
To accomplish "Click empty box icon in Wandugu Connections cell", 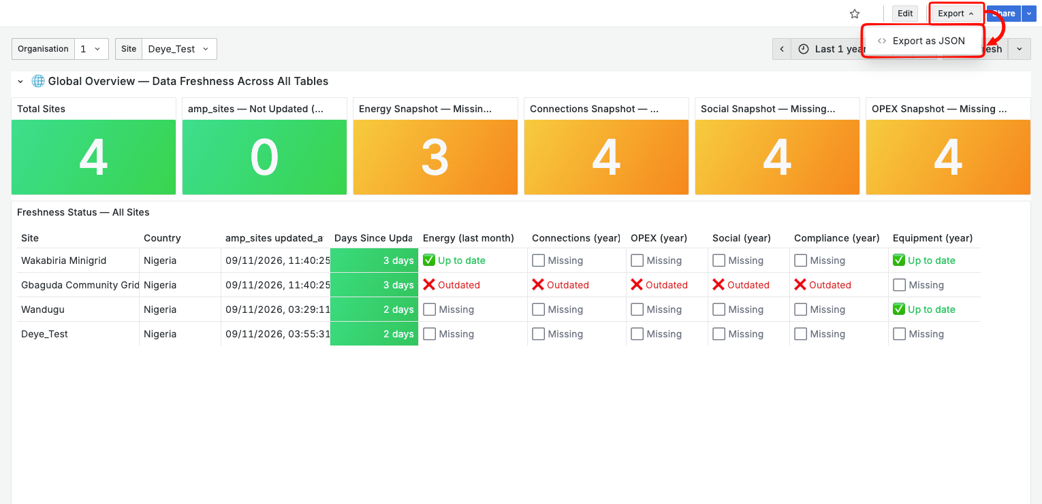I will 538,309.
